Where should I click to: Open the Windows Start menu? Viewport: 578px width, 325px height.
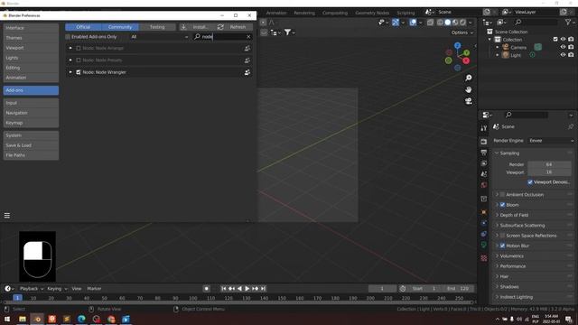[x=7, y=319]
